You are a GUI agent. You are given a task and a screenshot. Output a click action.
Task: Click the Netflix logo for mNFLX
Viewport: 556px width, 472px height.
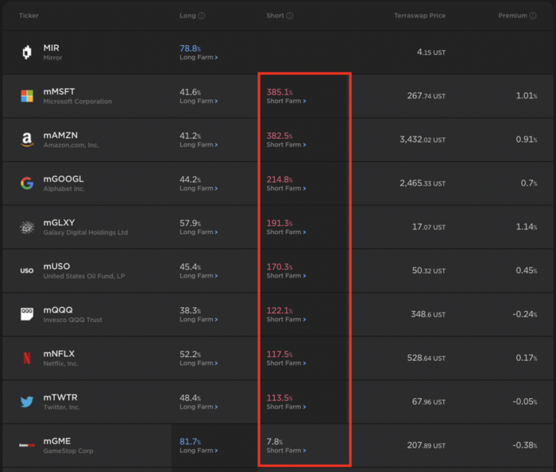point(27,358)
